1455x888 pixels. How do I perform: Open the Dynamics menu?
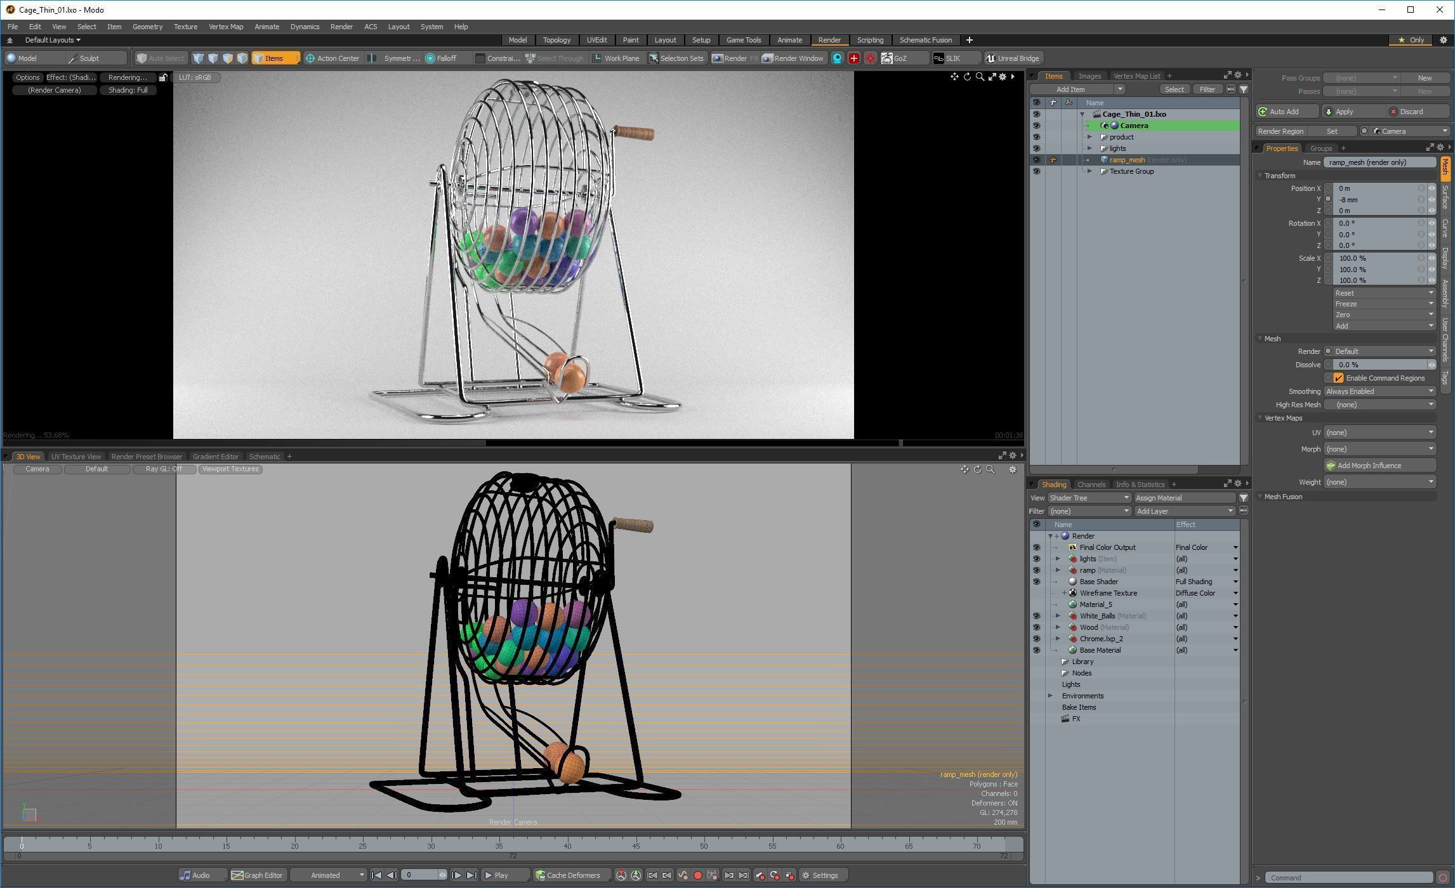pyautogui.click(x=305, y=27)
